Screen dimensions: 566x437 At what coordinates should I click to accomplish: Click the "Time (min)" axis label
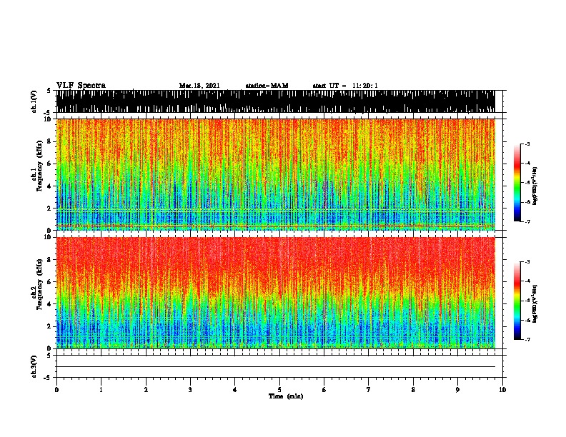[286, 396]
